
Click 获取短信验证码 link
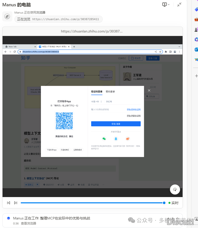tap(134, 109)
